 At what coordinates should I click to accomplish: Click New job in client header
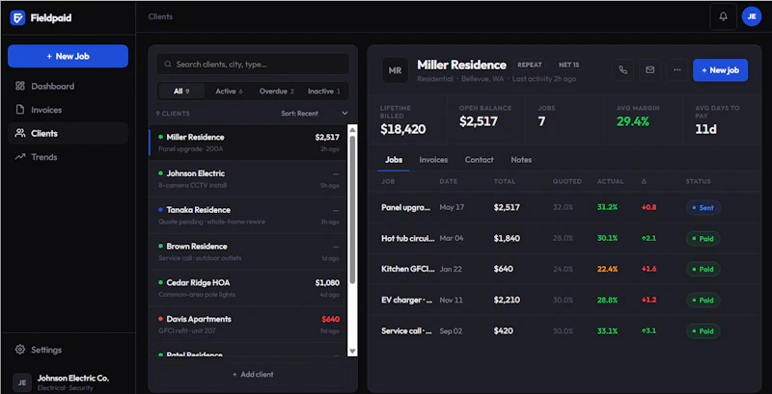[720, 70]
